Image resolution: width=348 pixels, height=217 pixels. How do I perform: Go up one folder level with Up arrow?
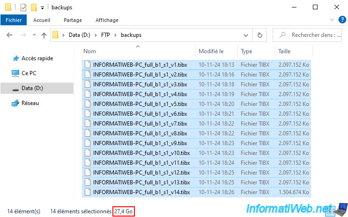click(x=44, y=35)
